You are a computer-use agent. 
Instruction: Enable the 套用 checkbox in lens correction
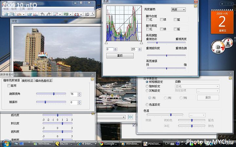(x=9, y=86)
